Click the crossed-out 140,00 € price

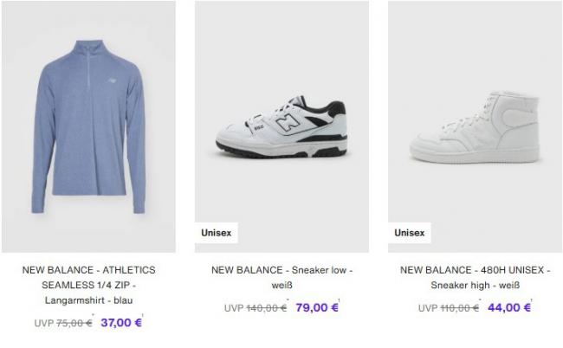tap(266, 307)
